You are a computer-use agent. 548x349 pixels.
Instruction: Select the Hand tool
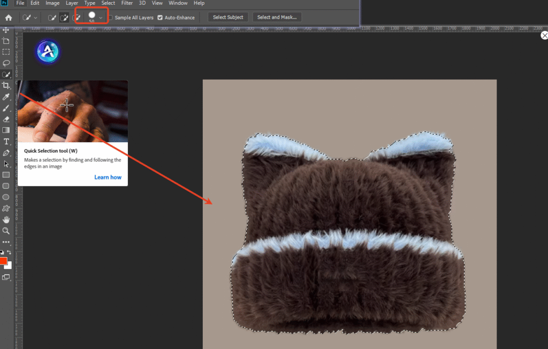coord(6,219)
